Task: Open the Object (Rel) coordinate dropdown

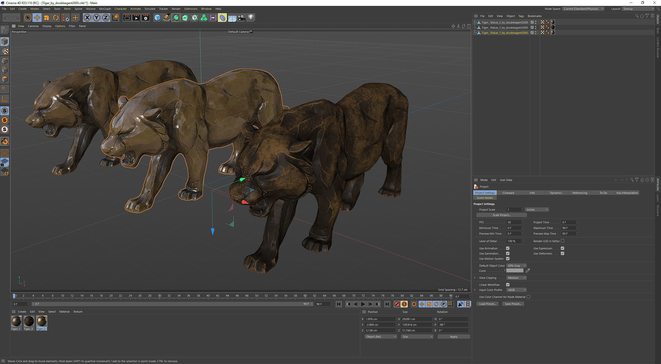Action: (x=381, y=337)
